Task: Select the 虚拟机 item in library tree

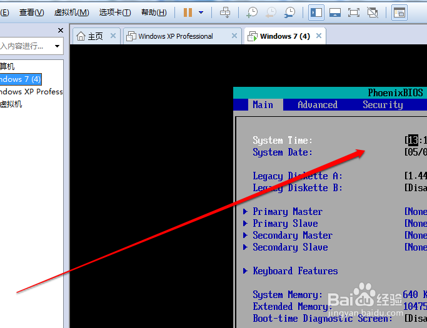Action: [11, 104]
